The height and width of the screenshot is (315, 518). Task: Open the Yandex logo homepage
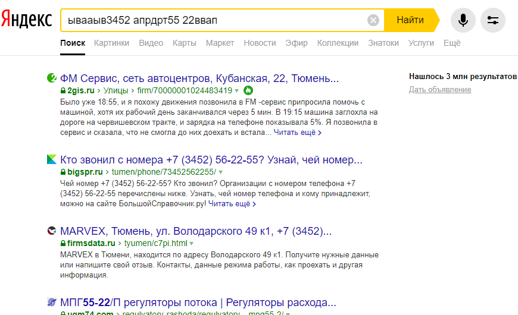pyautogui.click(x=26, y=20)
